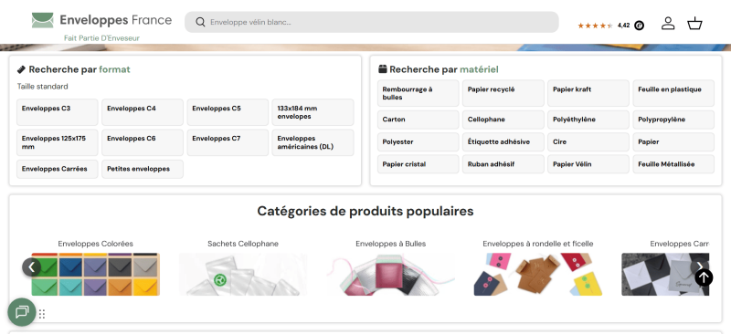Click the Enveloppes France envelope logo
Viewport: 731px width, 334px height.
tap(42, 20)
